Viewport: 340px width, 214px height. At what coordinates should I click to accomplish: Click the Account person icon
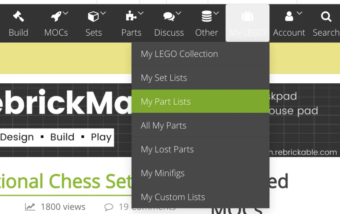[289, 16]
